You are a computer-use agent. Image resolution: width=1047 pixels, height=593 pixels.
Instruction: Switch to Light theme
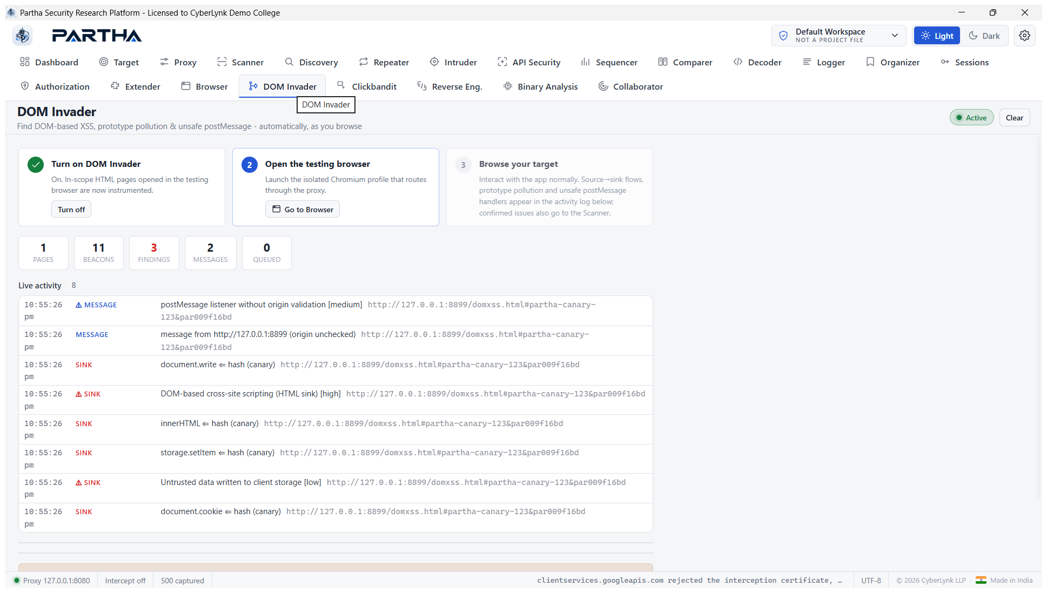(937, 36)
